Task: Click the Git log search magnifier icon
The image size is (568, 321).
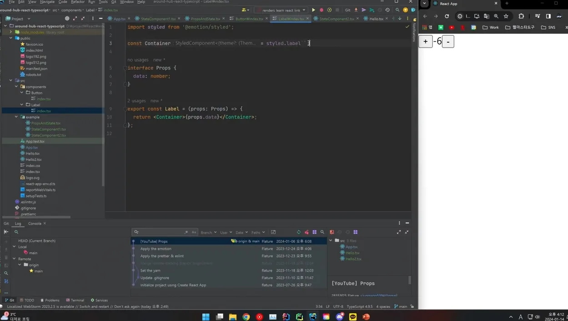Action: (322, 232)
